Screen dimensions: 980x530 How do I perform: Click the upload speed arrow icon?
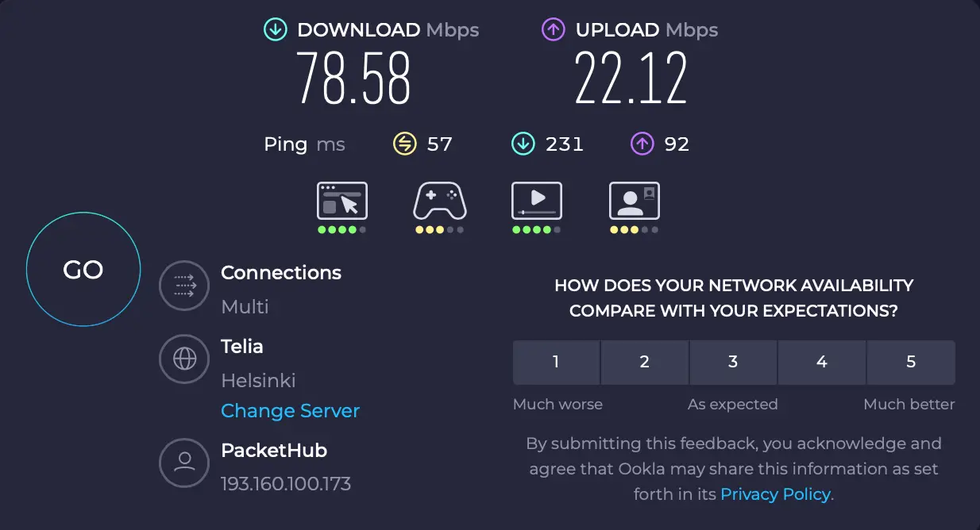click(x=553, y=29)
